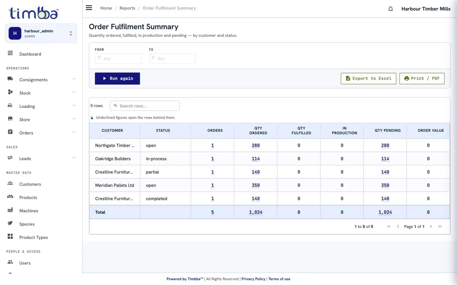
Task: Click the Leads megaphone icon
Action: point(10,158)
